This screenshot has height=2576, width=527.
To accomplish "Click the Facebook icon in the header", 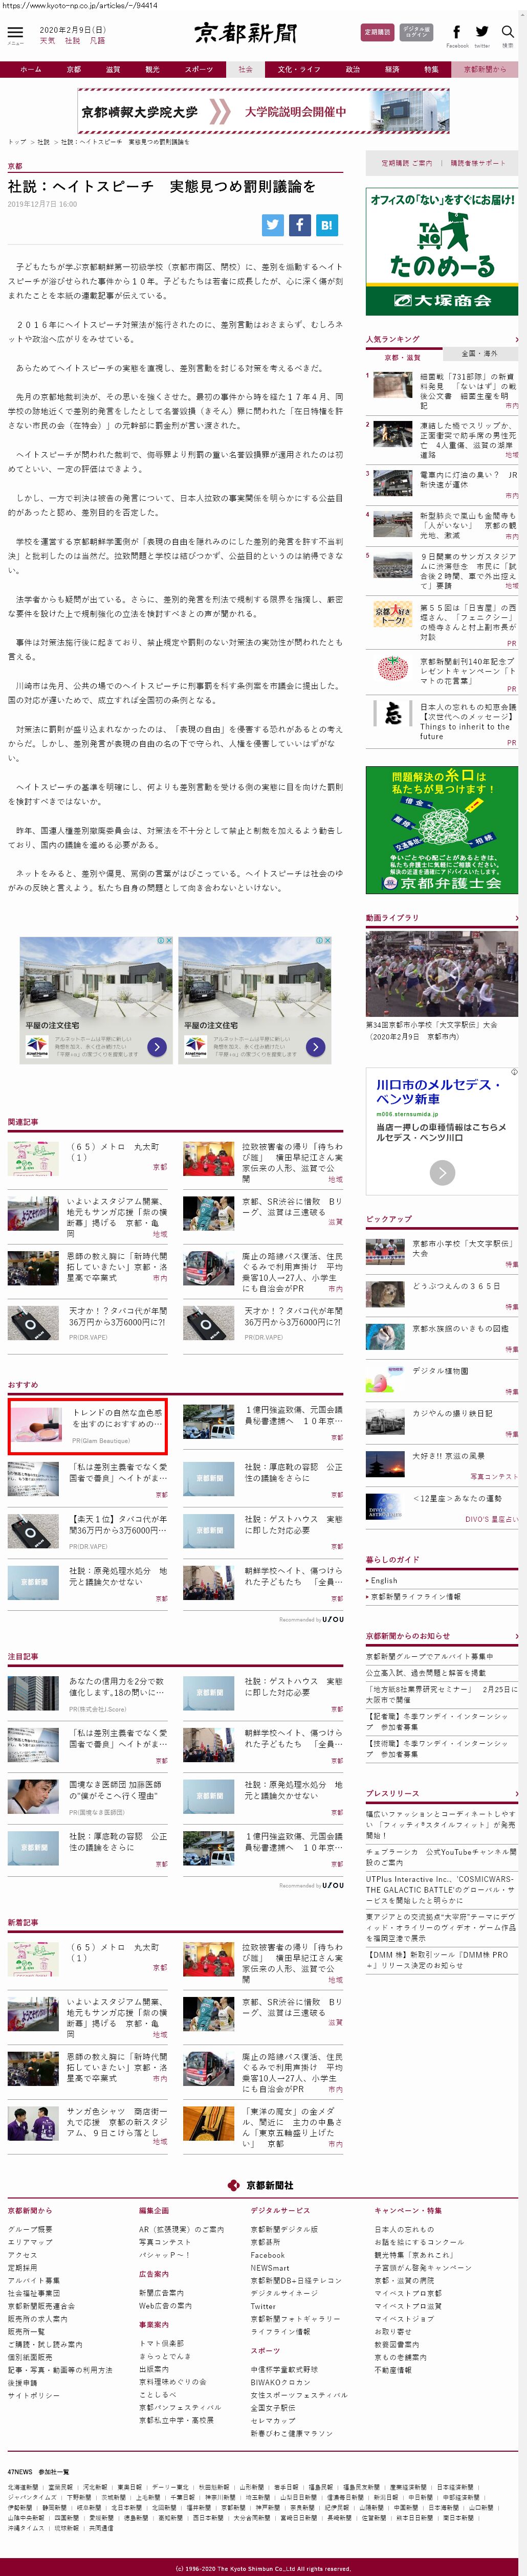I will tap(456, 33).
